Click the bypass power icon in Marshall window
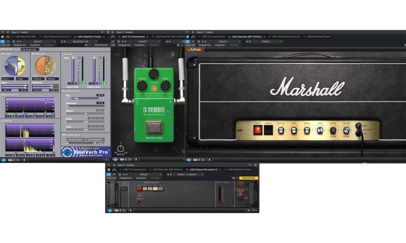Image resolution: width=406 pixels, height=243 pixels. pos(188,37)
